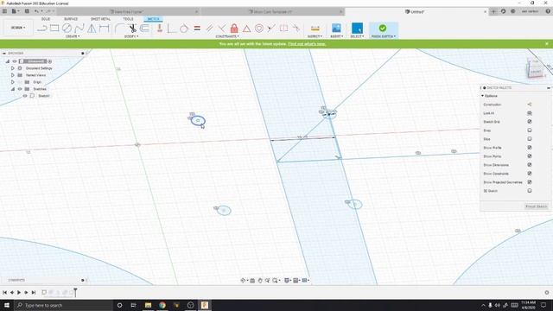The image size is (553, 311).
Task: Hide Sketch1 using its eye icon
Action: click(x=25, y=96)
